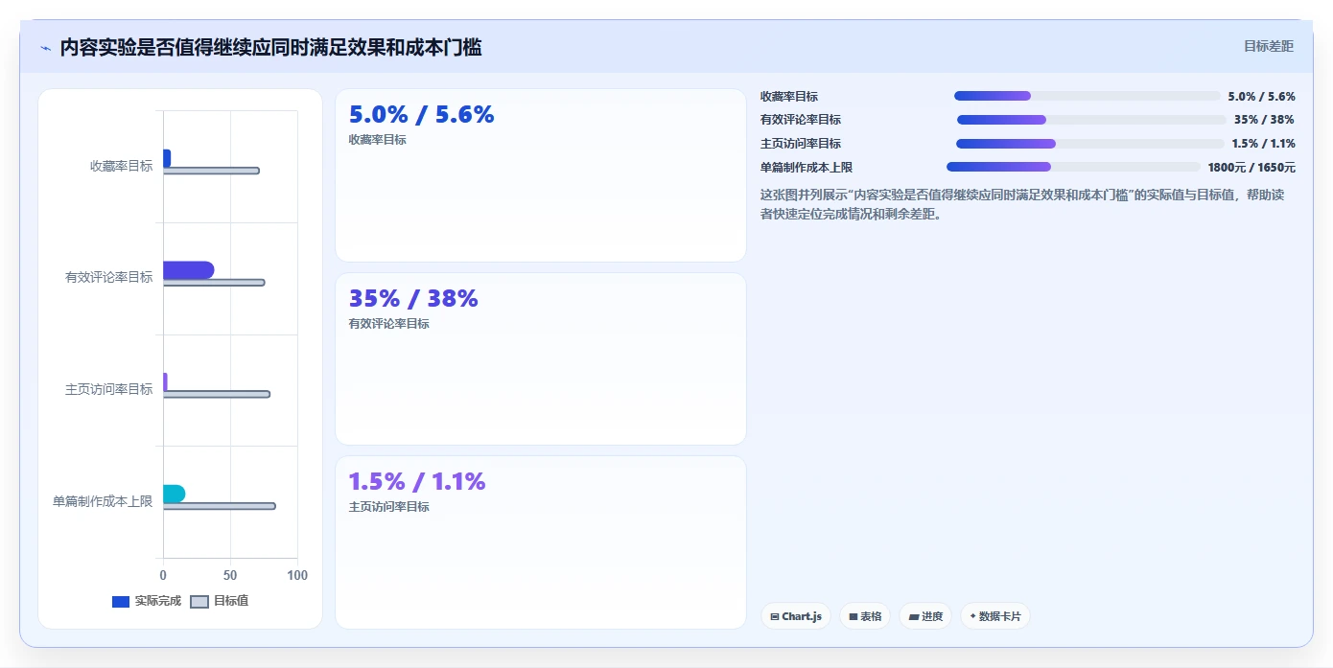Select the 数据卡片 tag chip

tap(995, 616)
